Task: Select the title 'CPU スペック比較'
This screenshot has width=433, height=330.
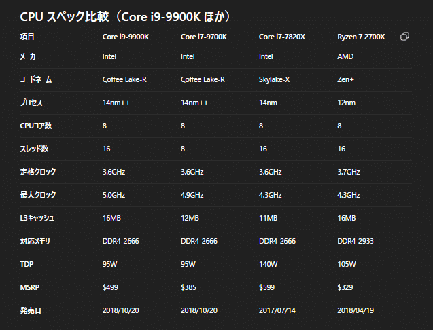Action: [x=65, y=17]
